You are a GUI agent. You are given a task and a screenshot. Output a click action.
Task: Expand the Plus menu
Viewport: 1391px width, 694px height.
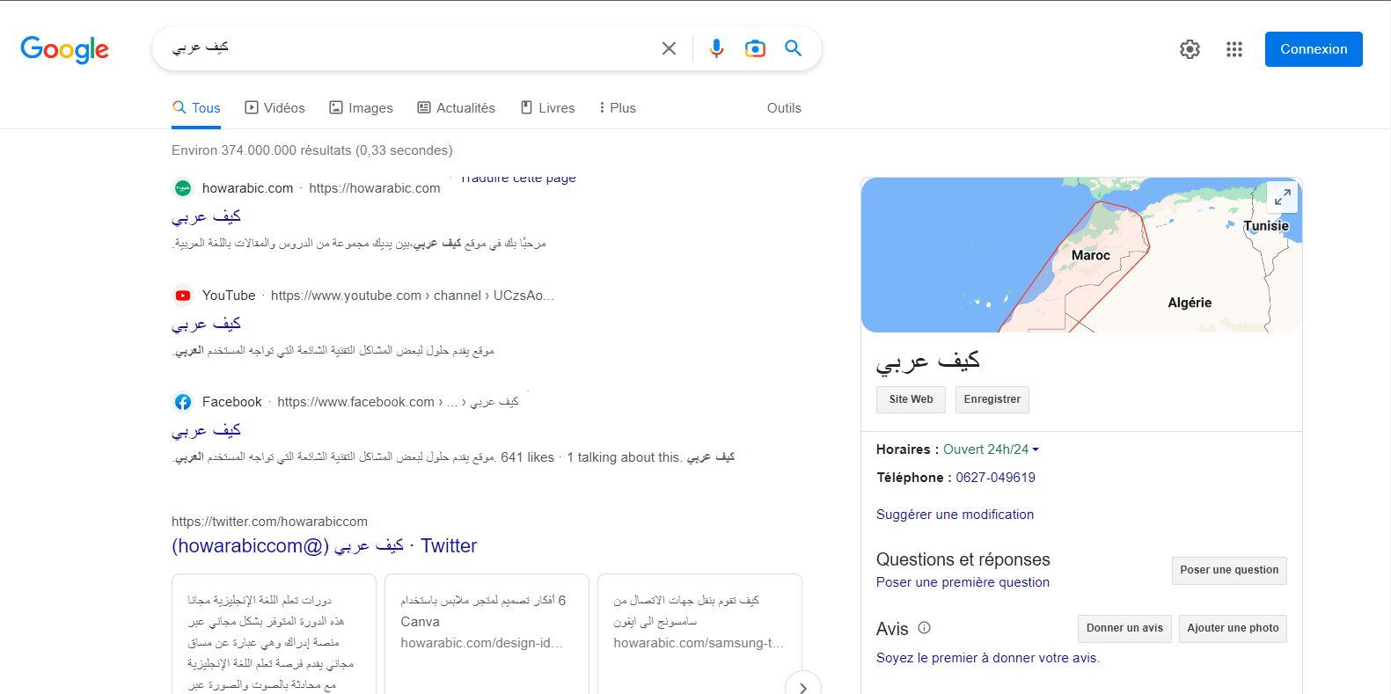click(618, 108)
